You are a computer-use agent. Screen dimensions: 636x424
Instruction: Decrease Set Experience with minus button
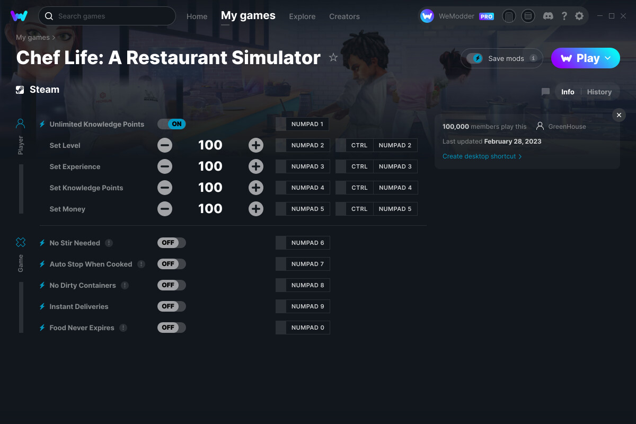click(165, 166)
